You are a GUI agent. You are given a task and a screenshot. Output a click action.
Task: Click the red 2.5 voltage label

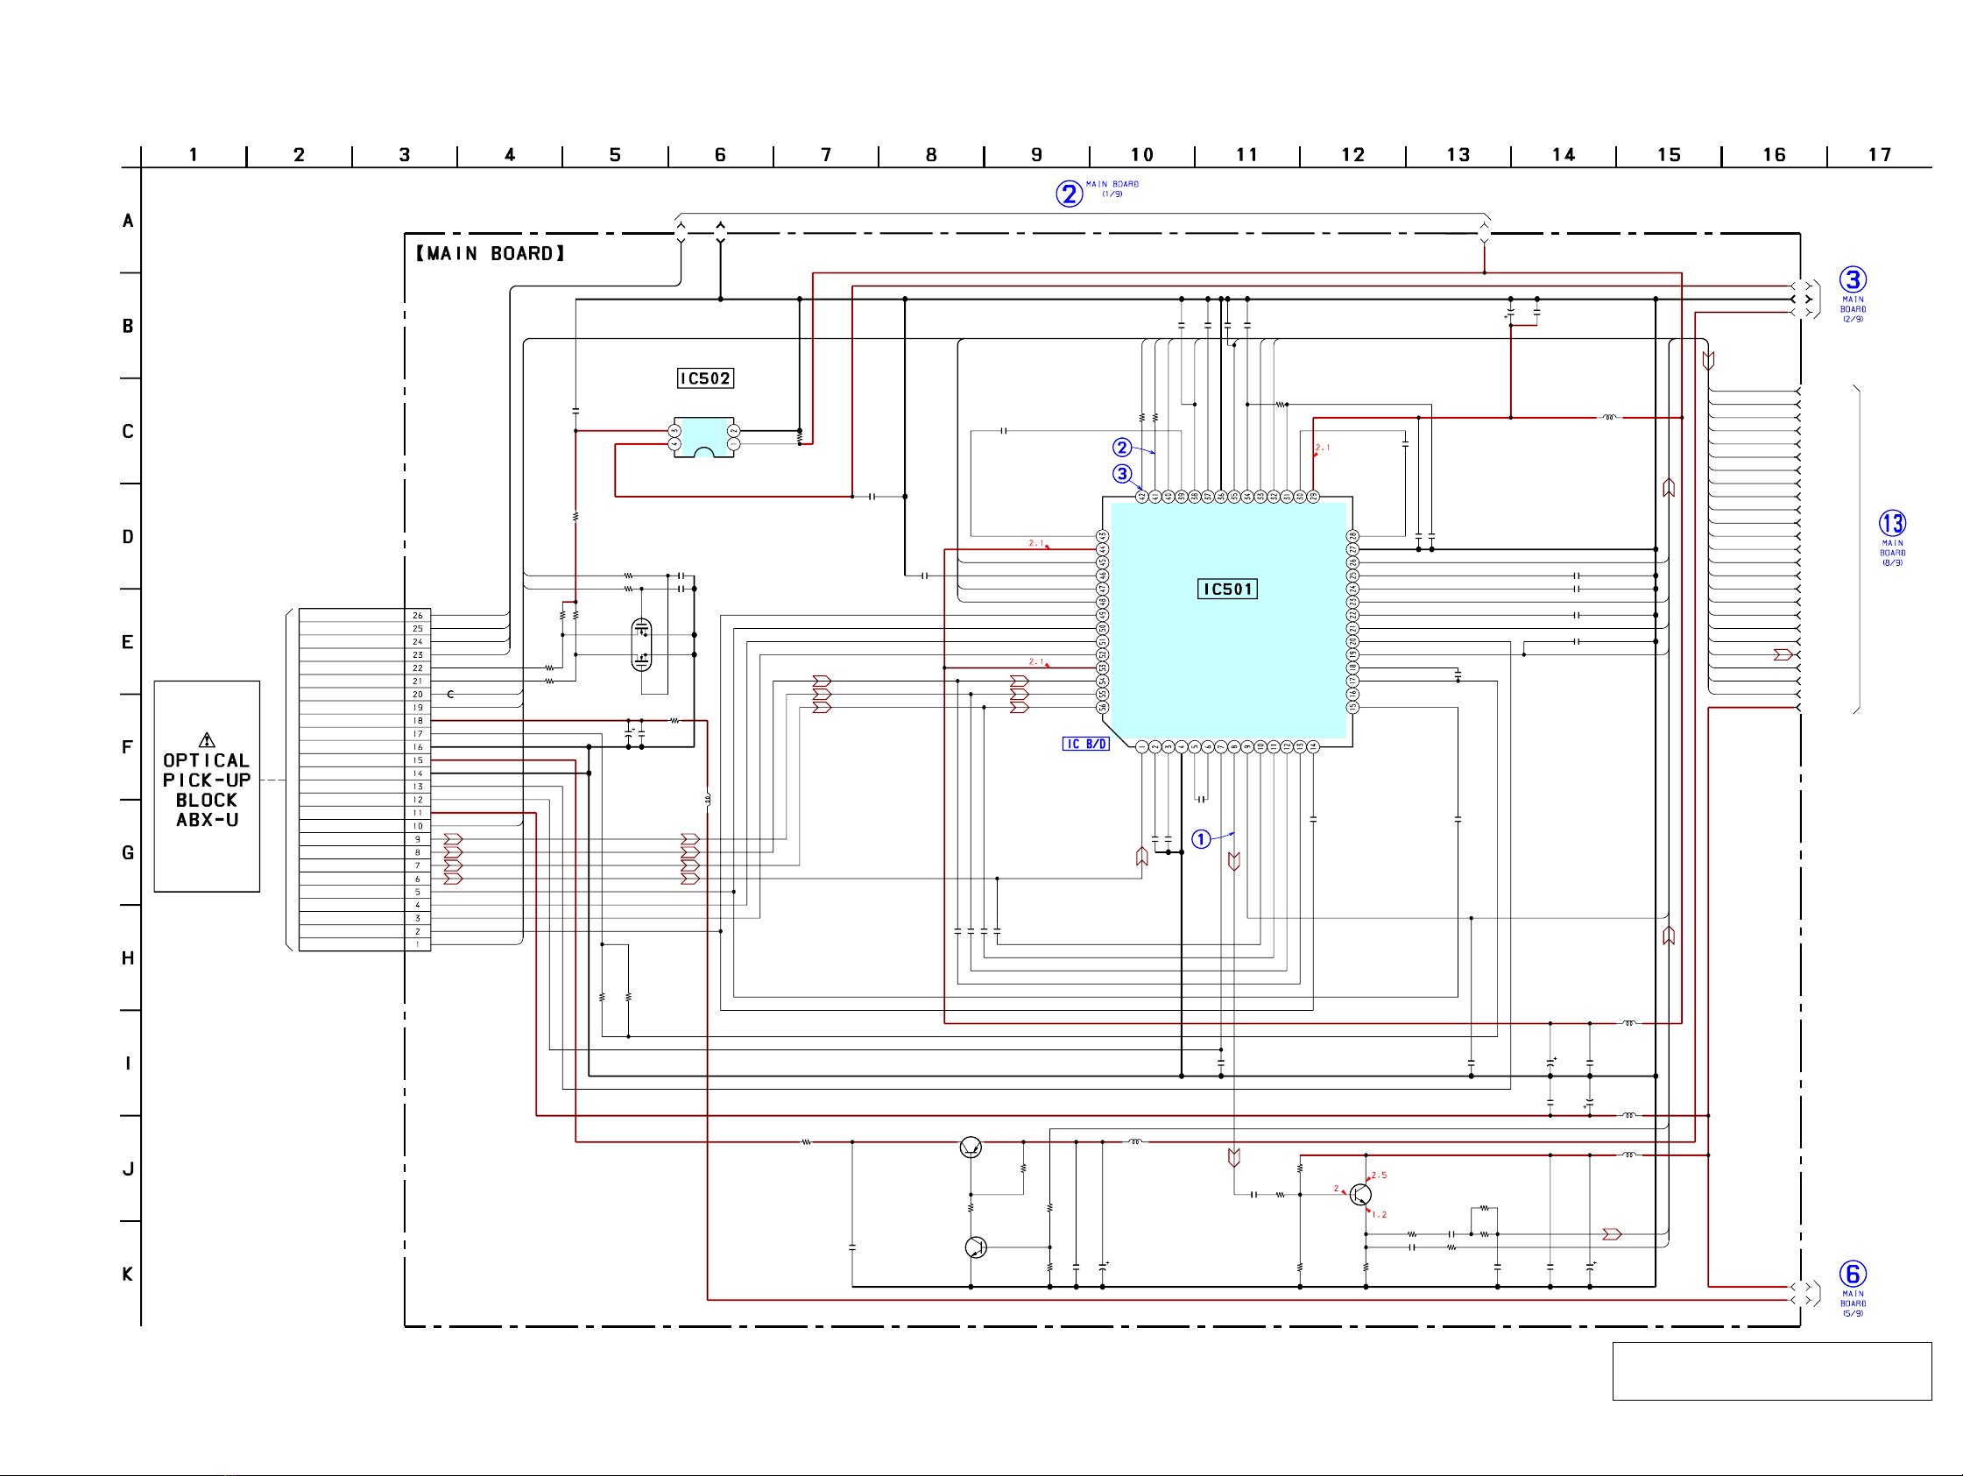(x=1379, y=1176)
